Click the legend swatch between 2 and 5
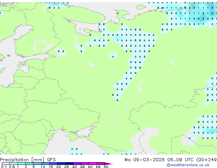 [x=29, y=164]
